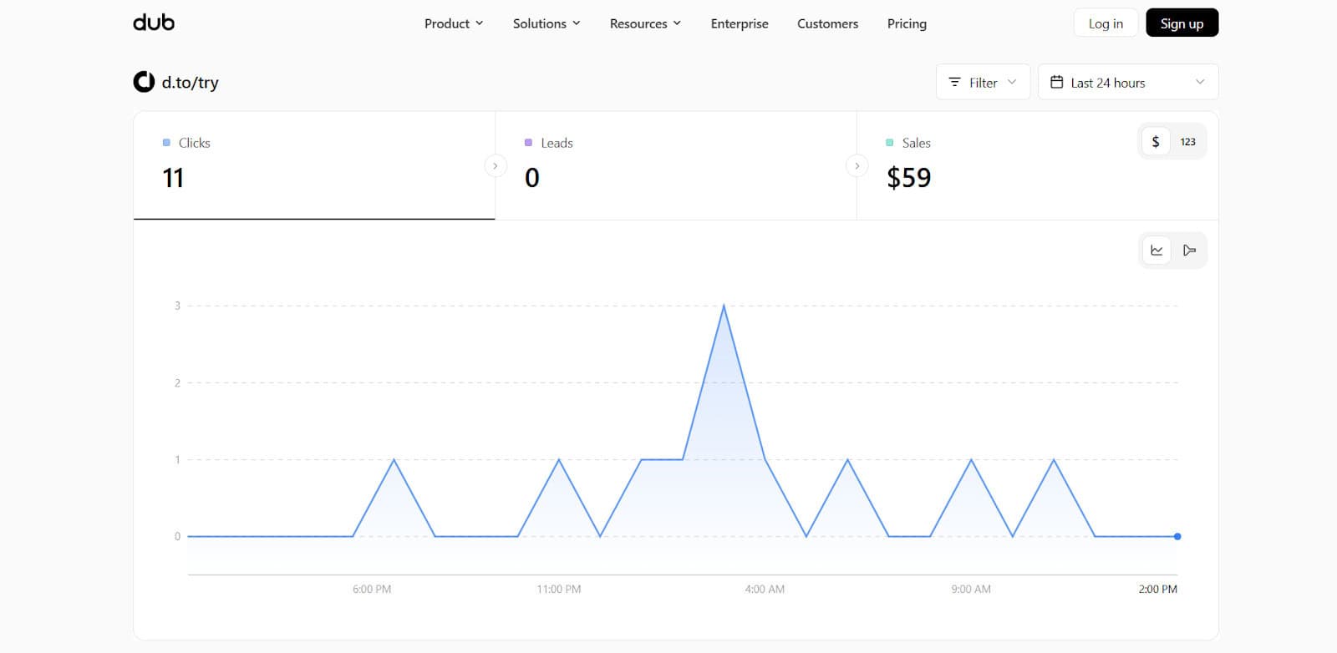Click the arrow between Leads and Sales

(x=857, y=165)
